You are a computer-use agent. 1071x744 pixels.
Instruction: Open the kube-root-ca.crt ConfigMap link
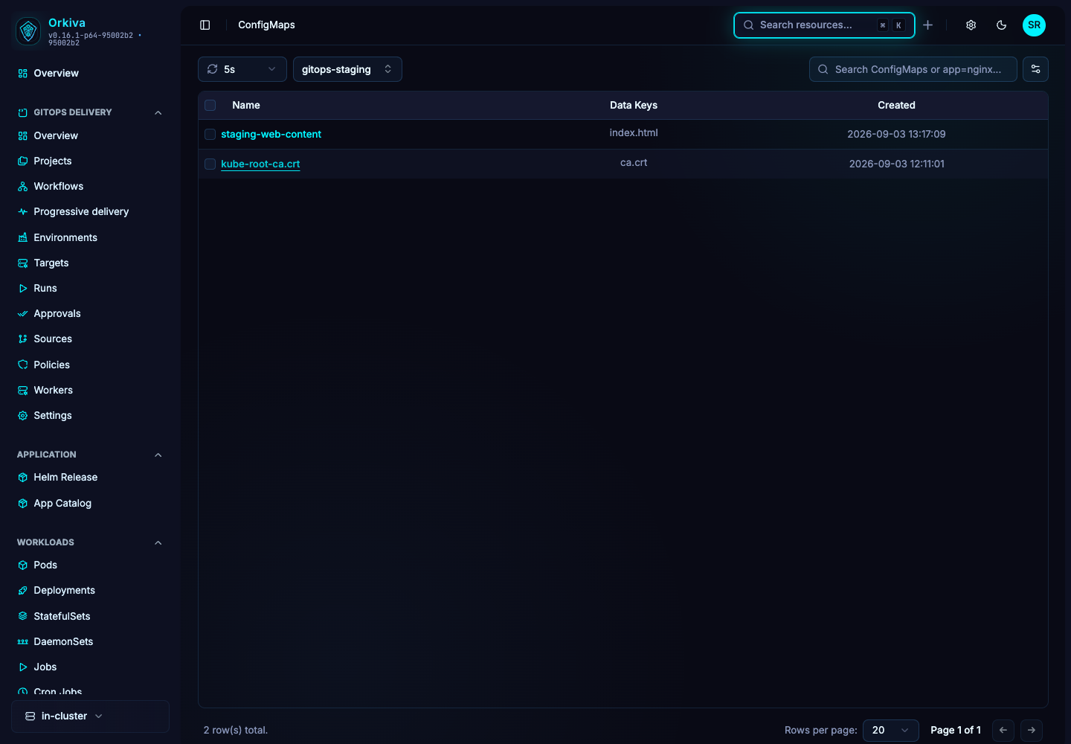pyautogui.click(x=260, y=164)
